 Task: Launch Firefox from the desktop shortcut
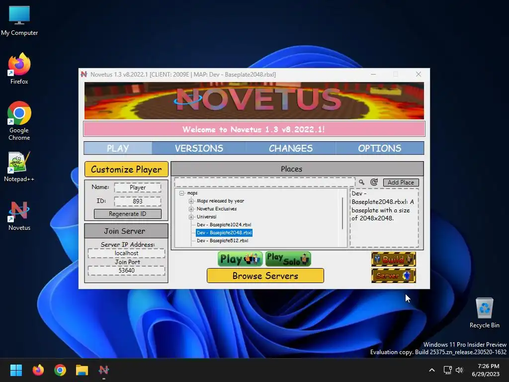click(x=19, y=69)
